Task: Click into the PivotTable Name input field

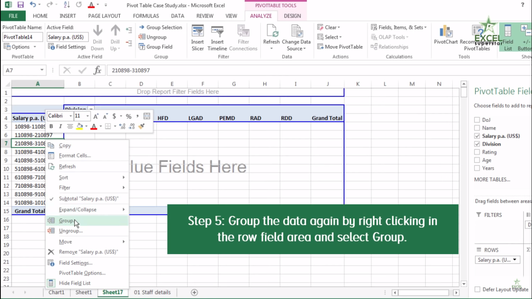Action: click(23, 37)
